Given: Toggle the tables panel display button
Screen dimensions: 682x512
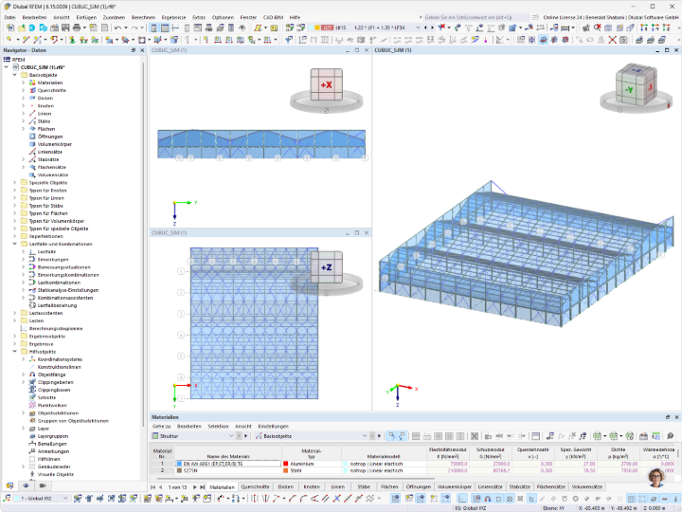Looking at the screenshot, I should [x=165, y=27].
